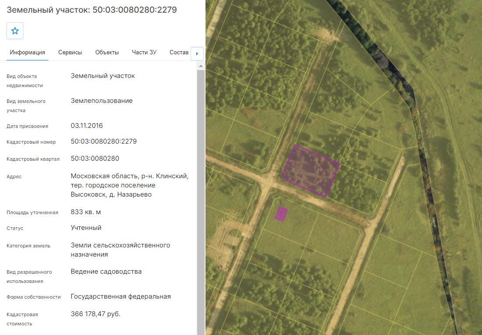The image size is (482, 335).
Task: Click cadastral number value 50:03:0080280:2279 in the table
Action: click(x=103, y=141)
